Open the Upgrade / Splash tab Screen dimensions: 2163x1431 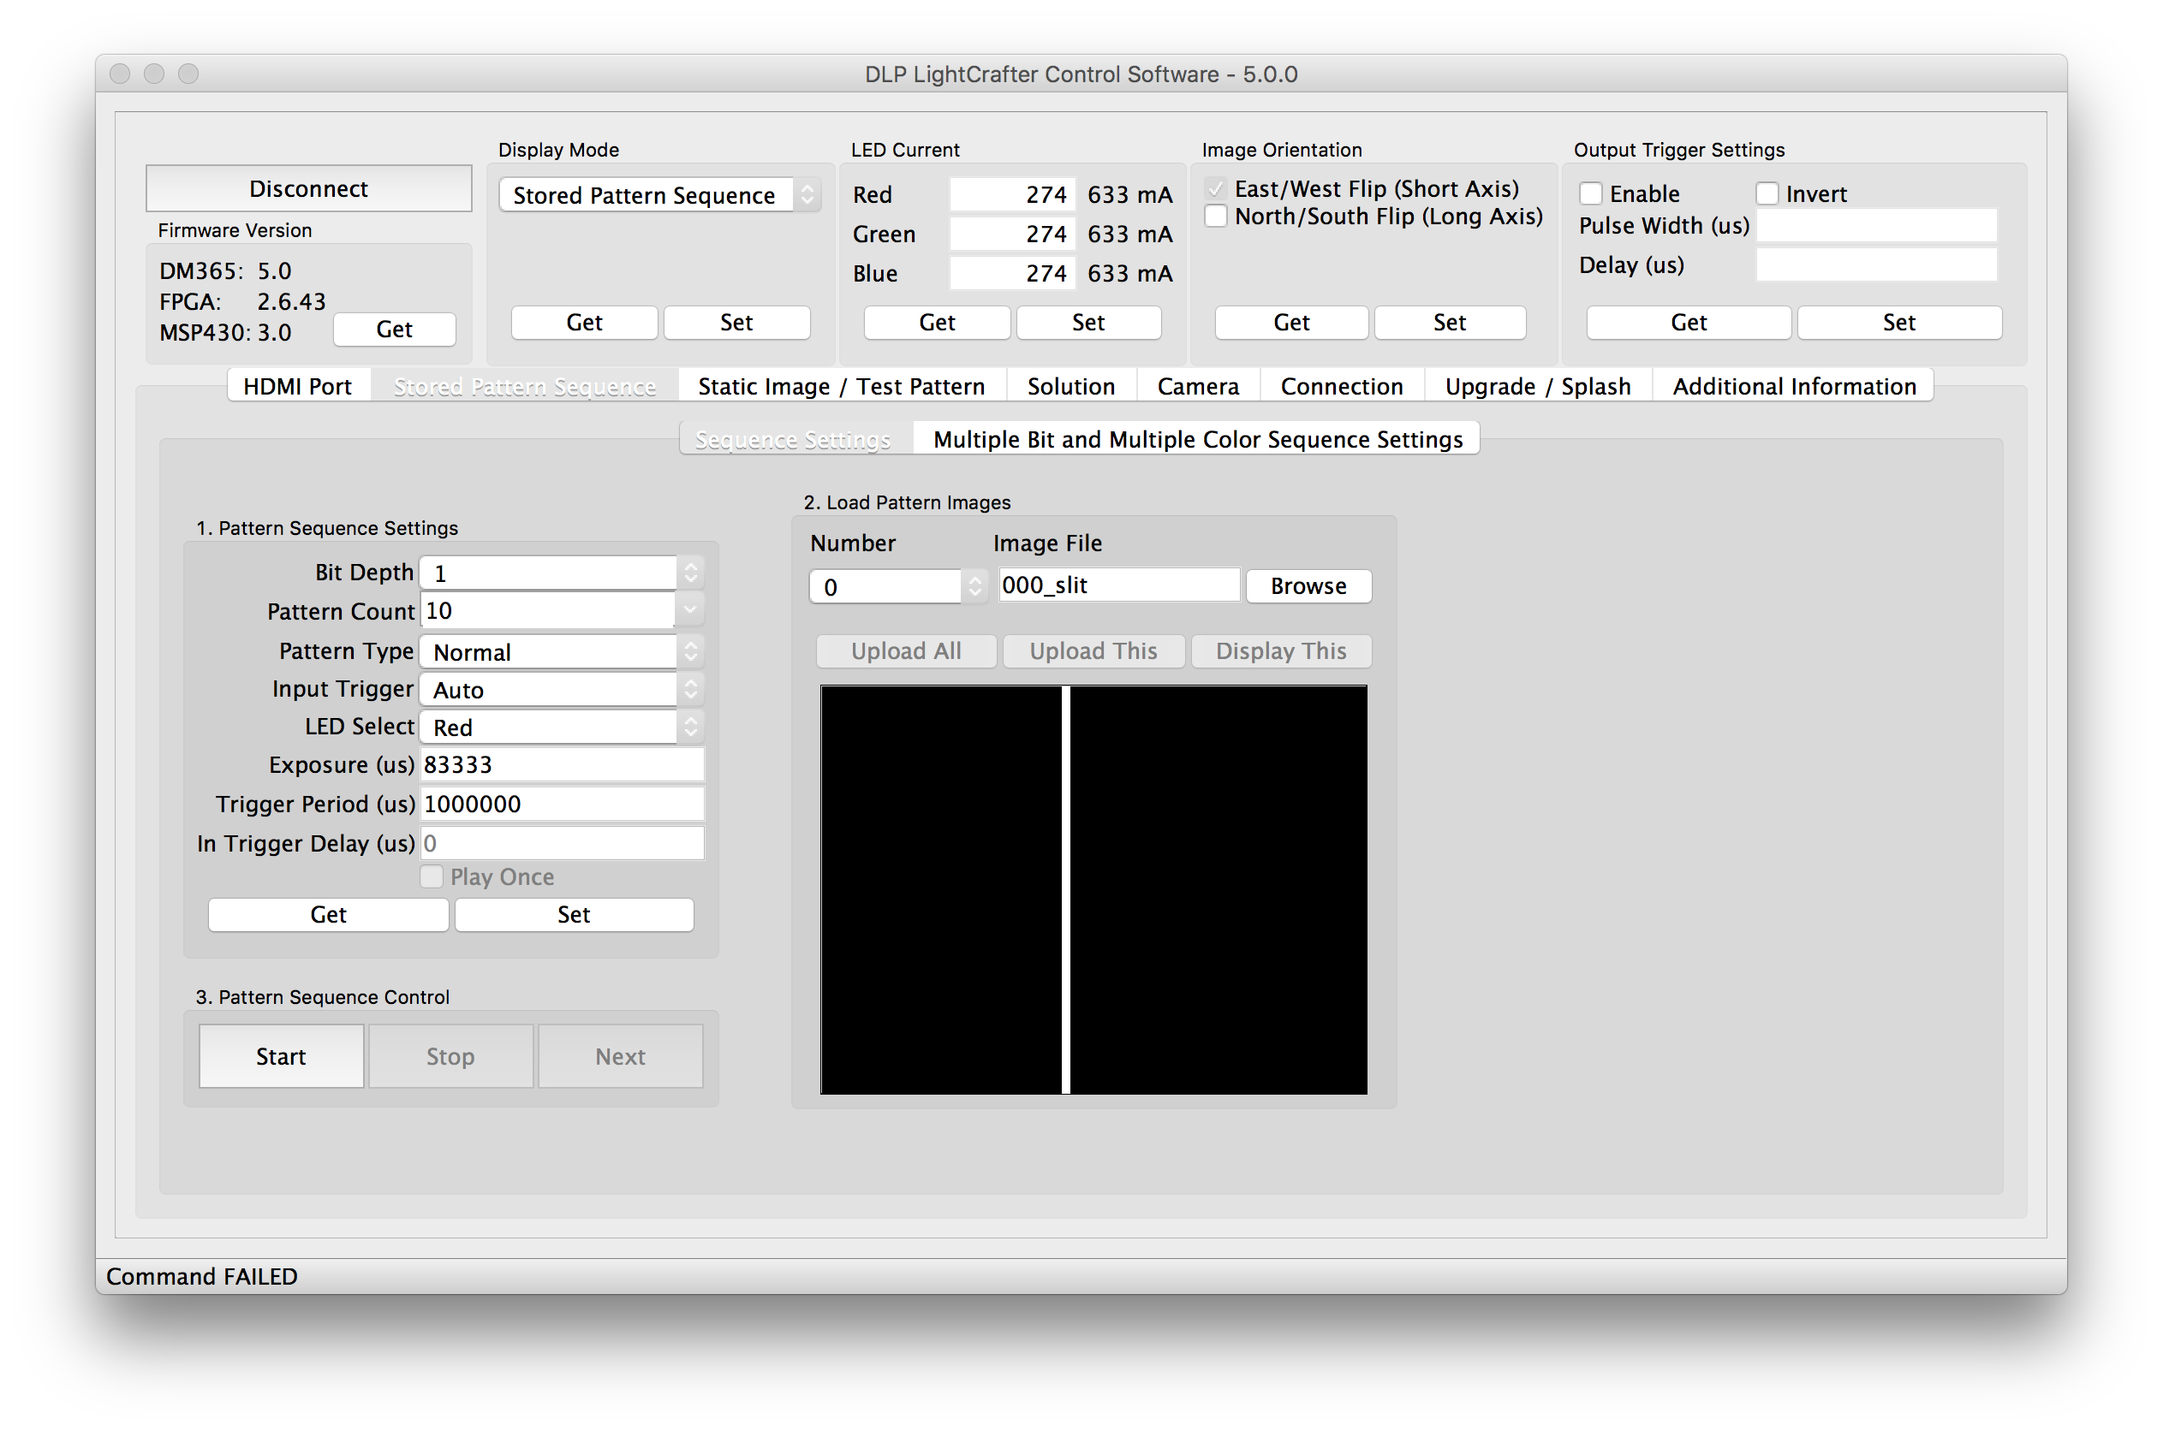(x=1537, y=386)
